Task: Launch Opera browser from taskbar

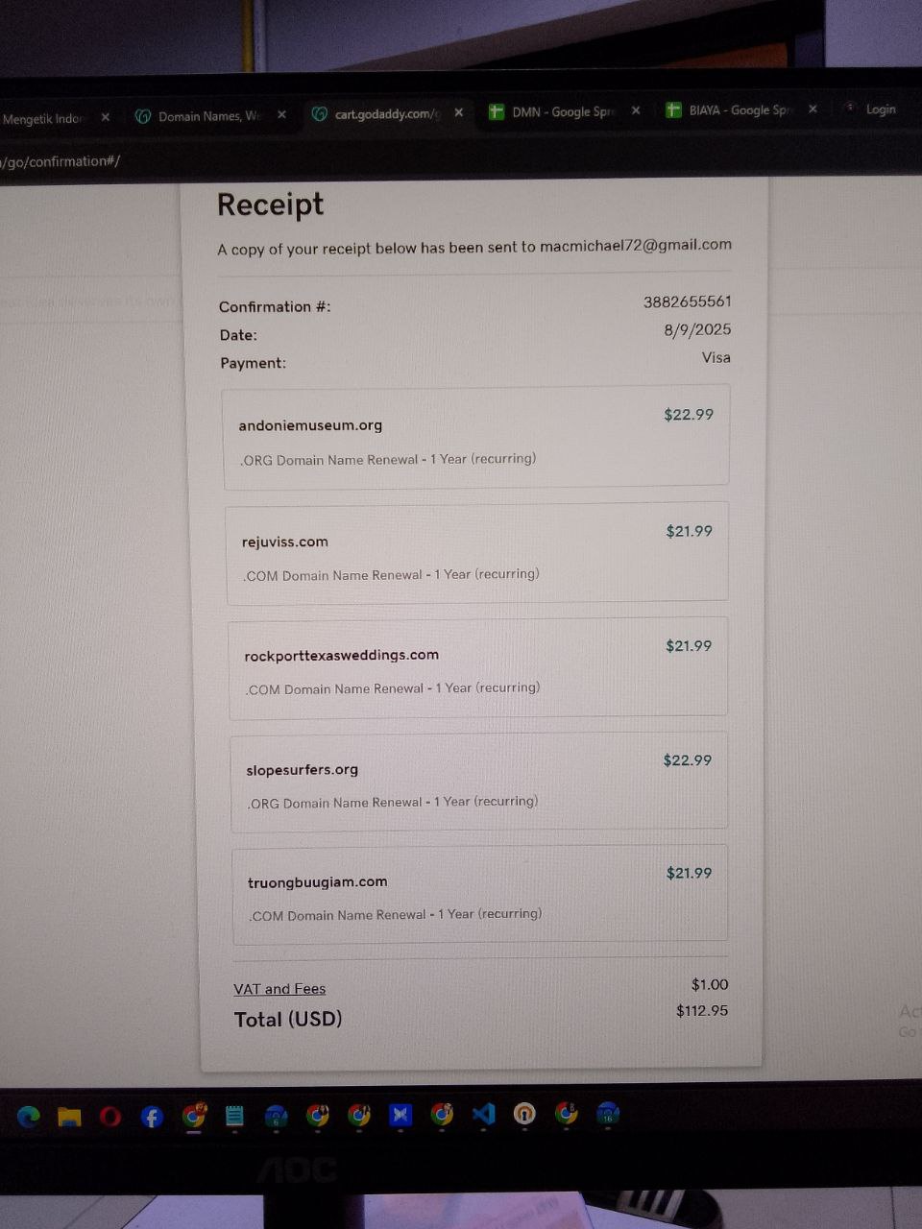Action: (110, 1117)
